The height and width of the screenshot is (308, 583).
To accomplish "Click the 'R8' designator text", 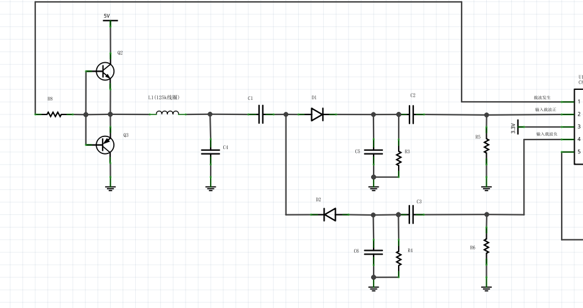I will (50, 99).
